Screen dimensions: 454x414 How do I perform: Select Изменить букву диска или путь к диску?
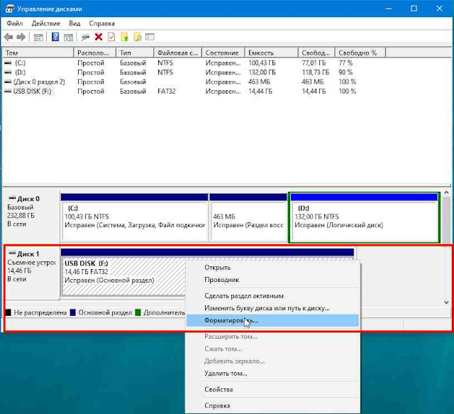272,308
